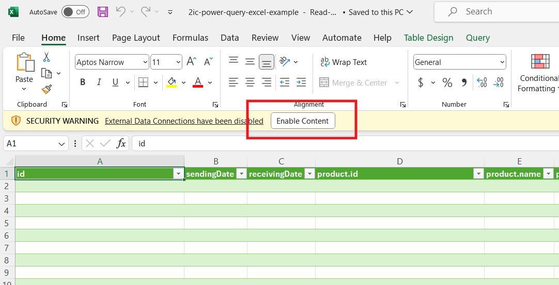Click the Increase Font Size icon
559x285 pixels.
pyautogui.click(x=191, y=62)
